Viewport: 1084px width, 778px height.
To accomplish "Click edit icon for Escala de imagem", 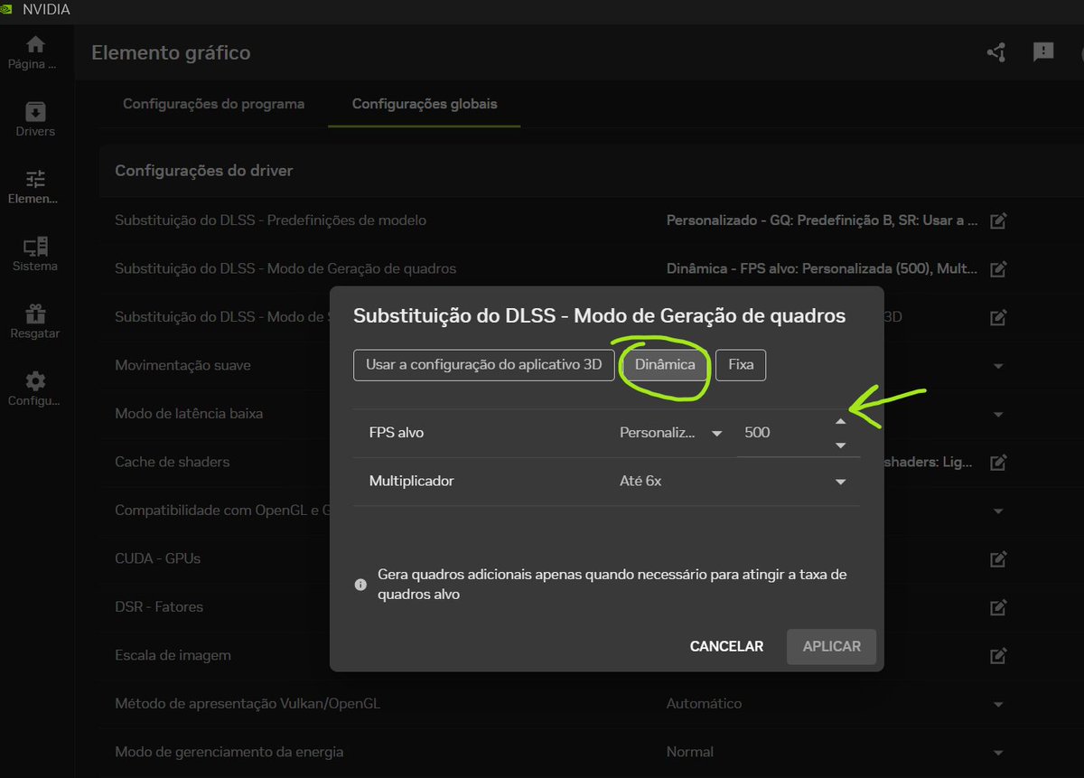I will (x=998, y=655).
